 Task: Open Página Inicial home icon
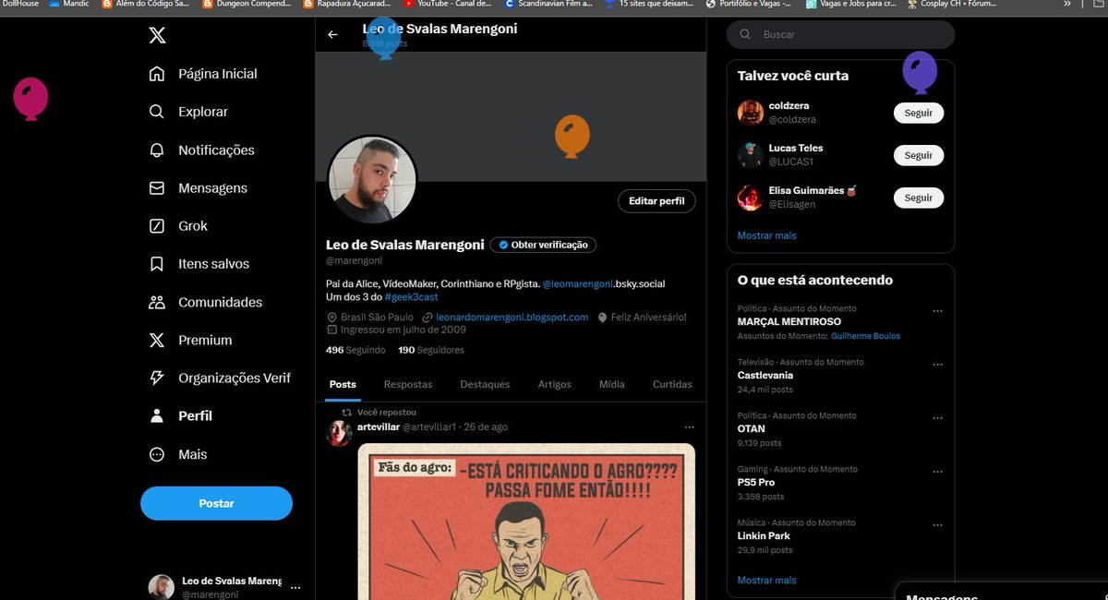[x=157, y=74]
